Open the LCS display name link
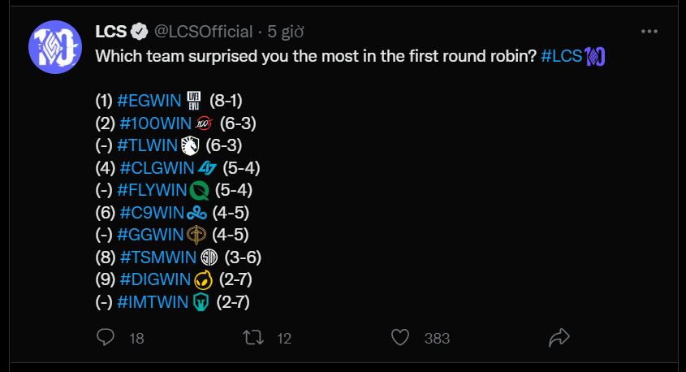 click(x=110, y=32)
